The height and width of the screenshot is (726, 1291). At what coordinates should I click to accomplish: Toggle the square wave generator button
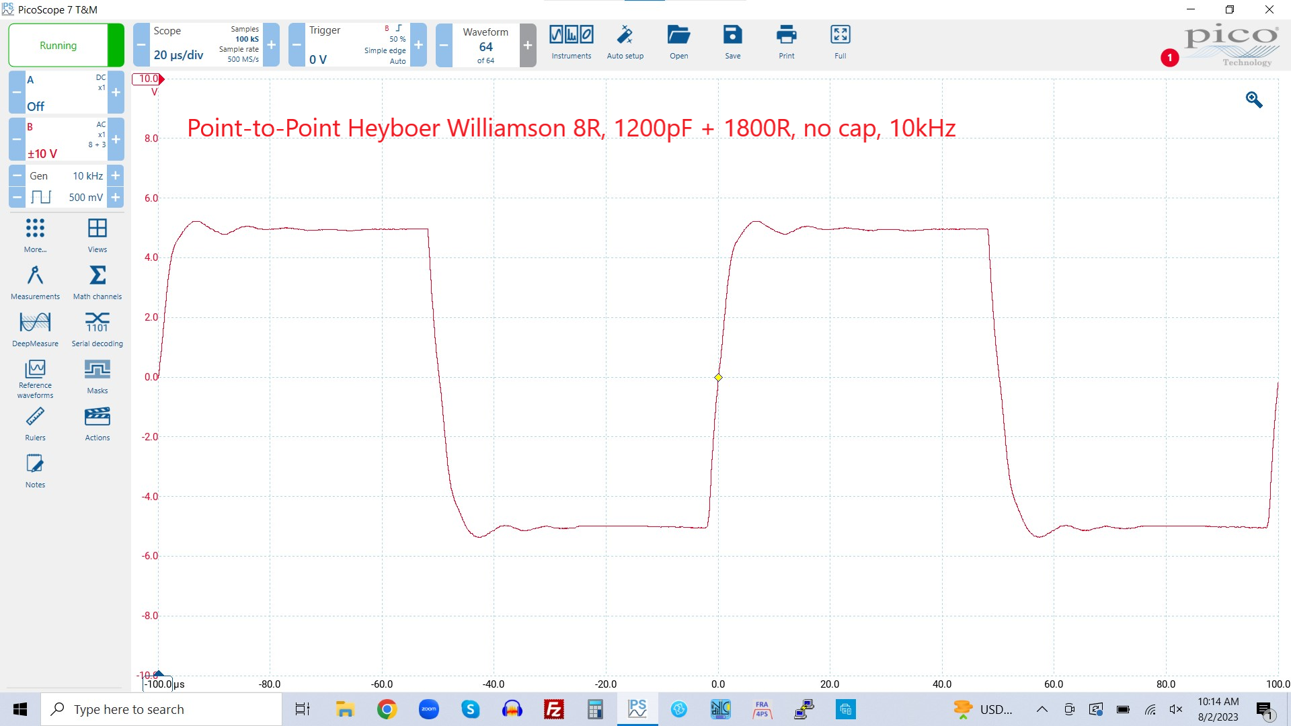coord(41,197)
